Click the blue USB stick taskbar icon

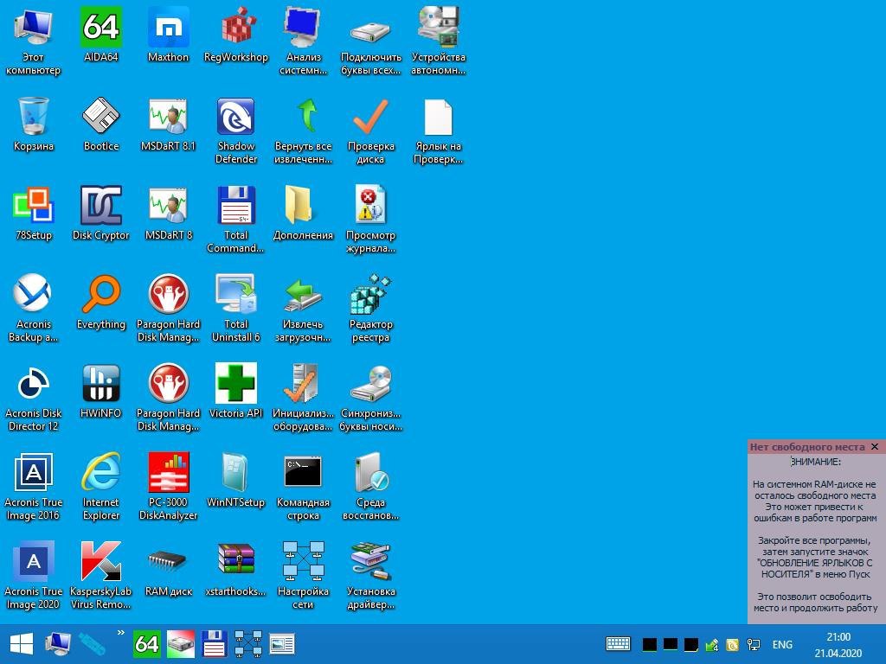pos(92,643)
